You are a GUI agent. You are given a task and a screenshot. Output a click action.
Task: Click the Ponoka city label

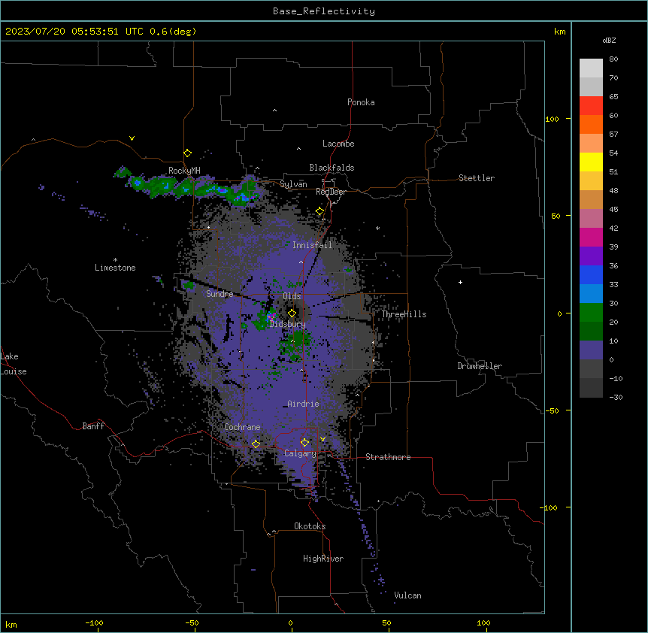(361, 102)
